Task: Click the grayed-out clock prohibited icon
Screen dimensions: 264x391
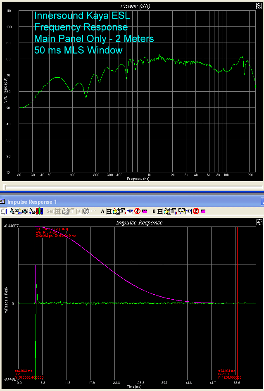Action: (x=86, y=211)
